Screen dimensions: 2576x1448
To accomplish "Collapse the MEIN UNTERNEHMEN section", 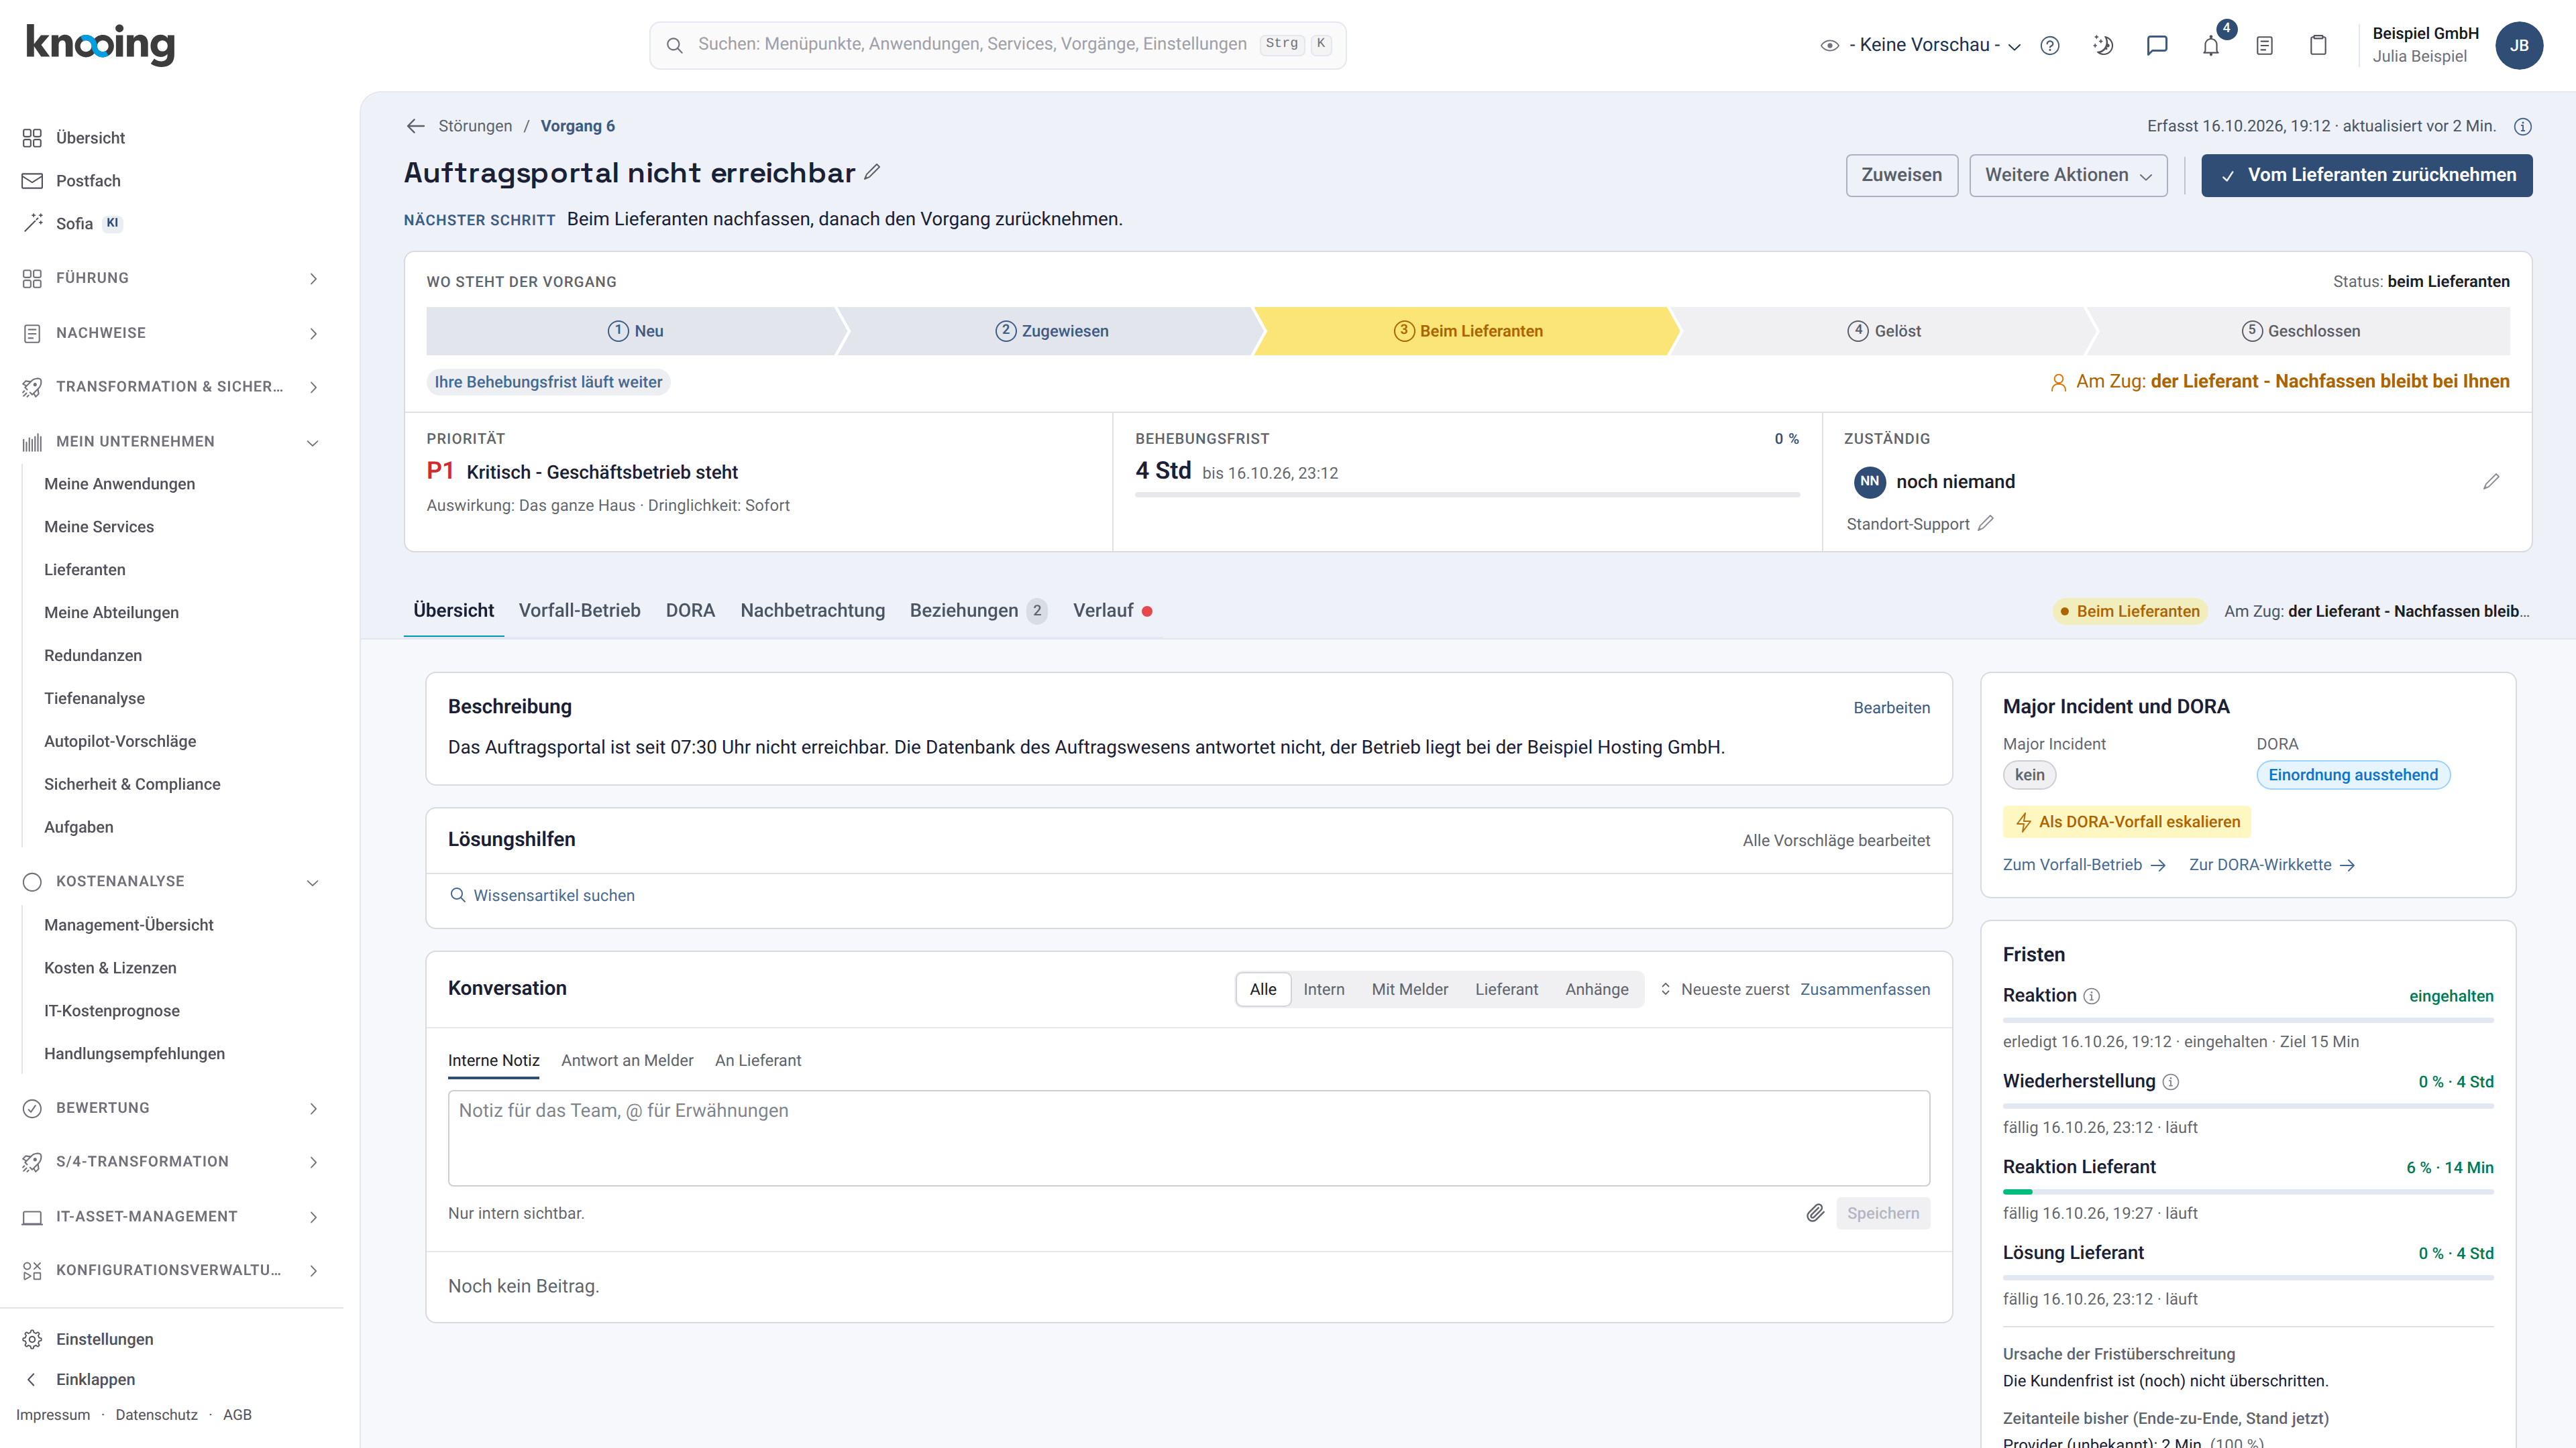I will tap(172, 442).
